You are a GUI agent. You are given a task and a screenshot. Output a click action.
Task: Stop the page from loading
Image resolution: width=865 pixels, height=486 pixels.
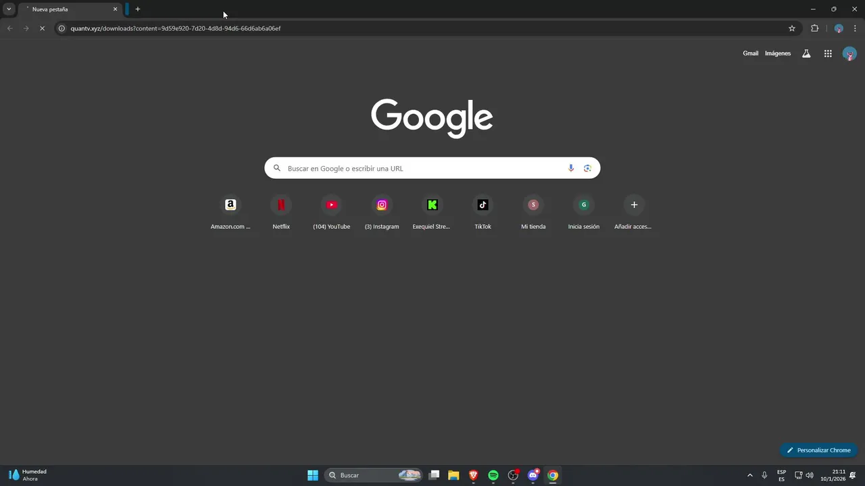point(43,28)
